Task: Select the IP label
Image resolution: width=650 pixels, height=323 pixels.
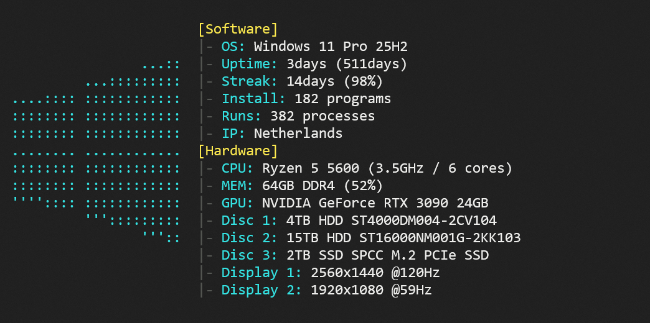Action: point(233,134)
